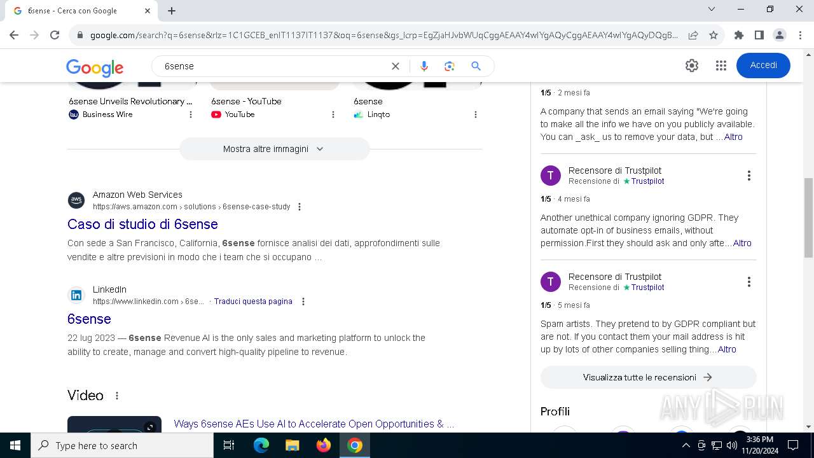Open Trustpilot link in first reviewer

click(x=647, y=181)
